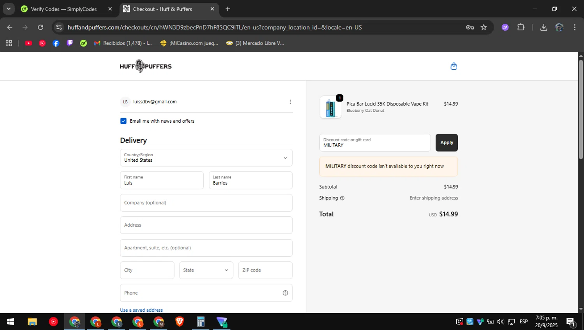Switch to Verify Codes — SimplyCodes tab

(x=64, y=9)
